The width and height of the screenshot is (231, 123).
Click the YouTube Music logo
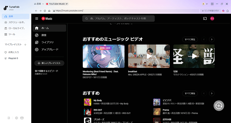tap(47, 19)
